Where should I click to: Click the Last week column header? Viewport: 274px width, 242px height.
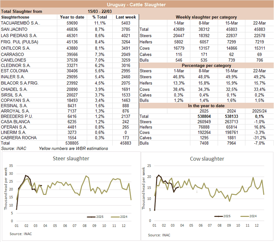(126, 17)
